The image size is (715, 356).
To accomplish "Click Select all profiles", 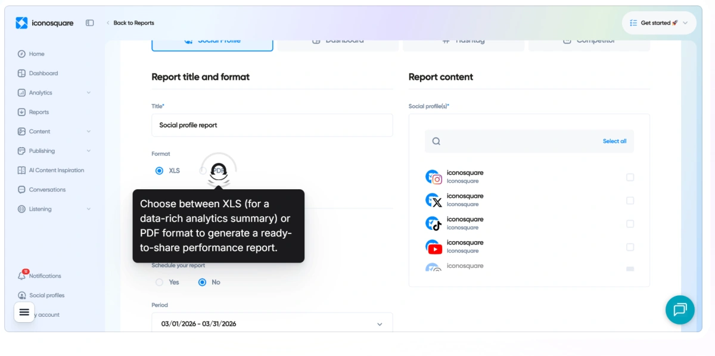I will click(614, 141).
